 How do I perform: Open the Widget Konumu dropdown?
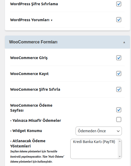[x=99, y=131]
